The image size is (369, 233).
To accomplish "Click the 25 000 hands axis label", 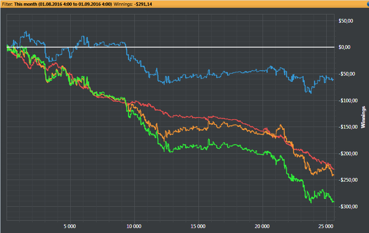I will pos(326,226).
